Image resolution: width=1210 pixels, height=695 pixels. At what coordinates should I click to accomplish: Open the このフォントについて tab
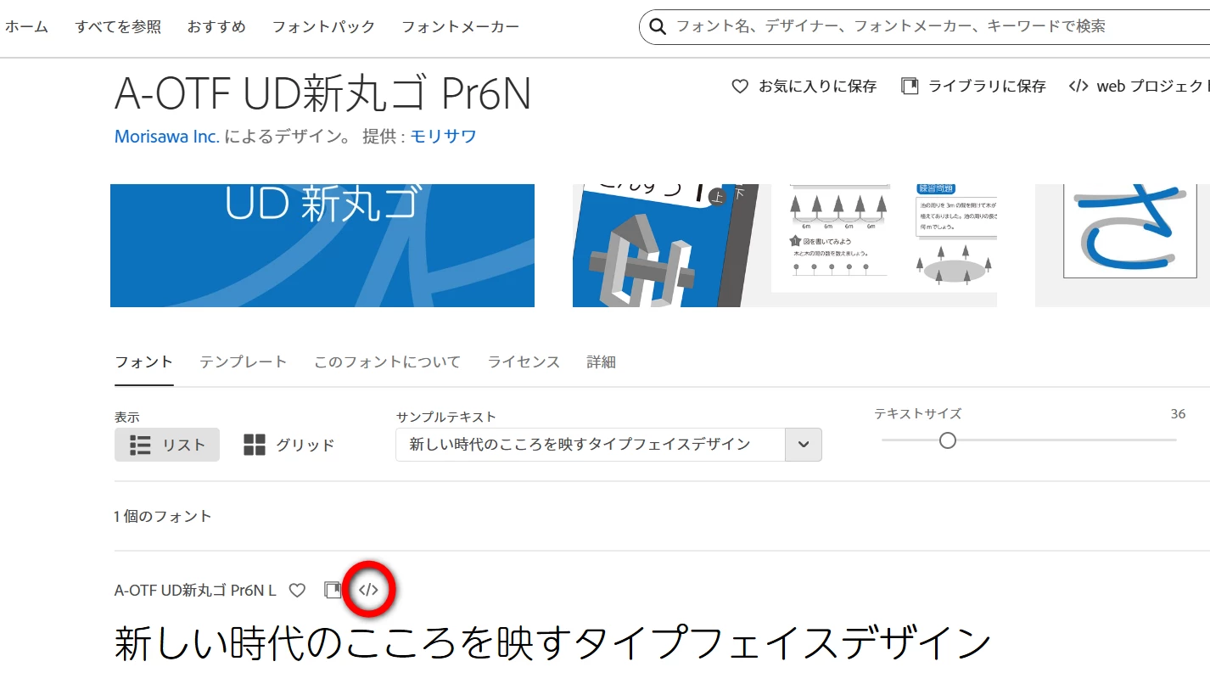(387, 362)
